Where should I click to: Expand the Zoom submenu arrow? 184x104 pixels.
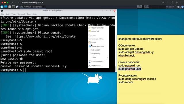(x=107, y=57)
